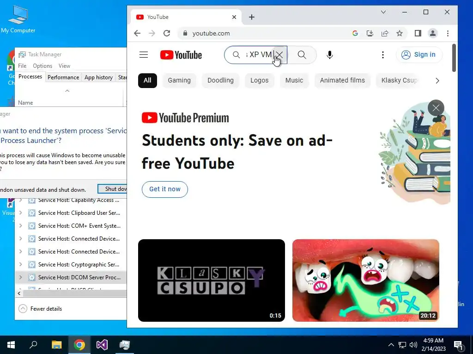Click the Google icon in the address bar

tap(355, 33)
